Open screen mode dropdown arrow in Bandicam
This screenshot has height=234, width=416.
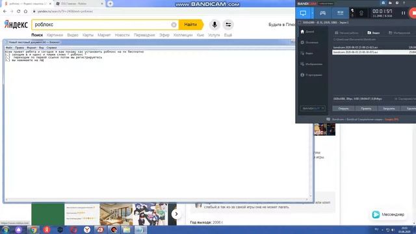(313, 13)
